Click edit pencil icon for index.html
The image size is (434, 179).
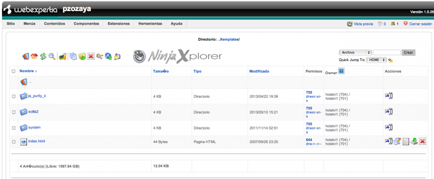tap(397, 141)
